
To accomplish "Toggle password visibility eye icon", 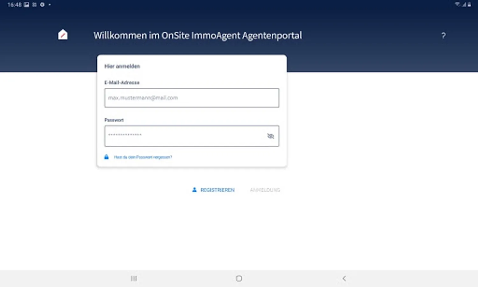I will point(270,136).
